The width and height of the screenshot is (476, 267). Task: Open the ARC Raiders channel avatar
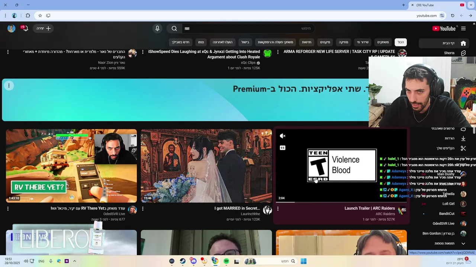pyautogui.click(x=402, y=210)
